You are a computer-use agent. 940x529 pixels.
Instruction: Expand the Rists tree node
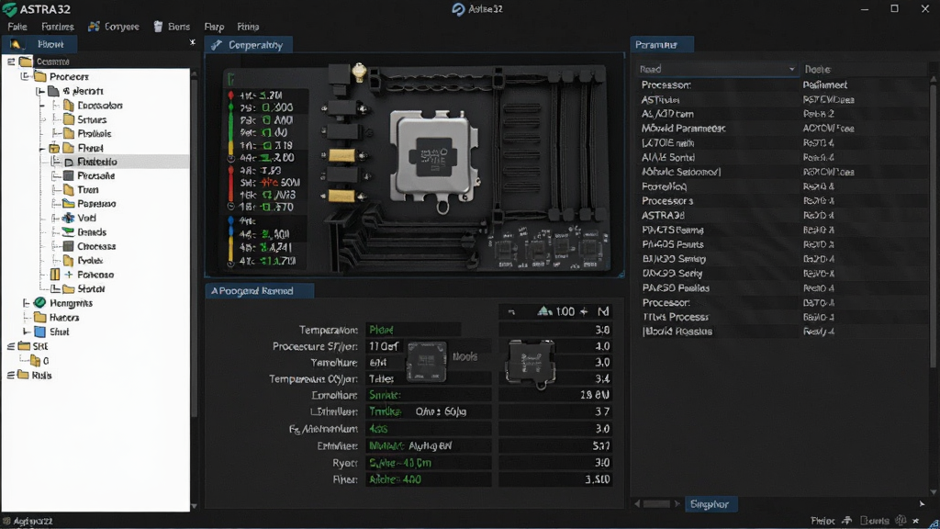[11, 375]
